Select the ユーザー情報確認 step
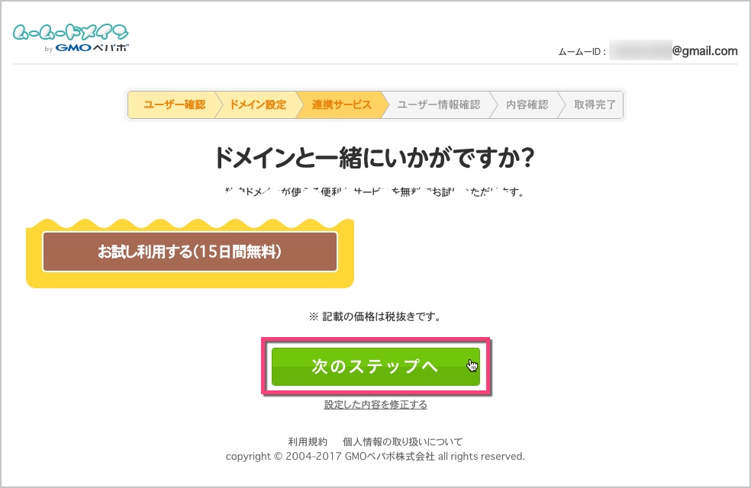 439,104
